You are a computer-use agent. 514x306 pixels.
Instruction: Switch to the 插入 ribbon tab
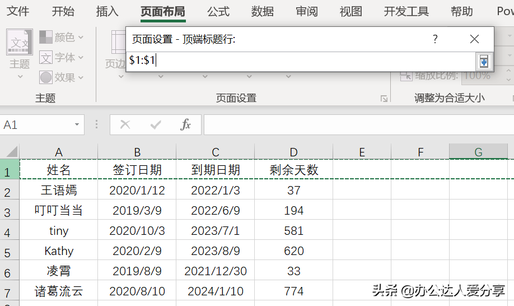[x=107, y=11]
